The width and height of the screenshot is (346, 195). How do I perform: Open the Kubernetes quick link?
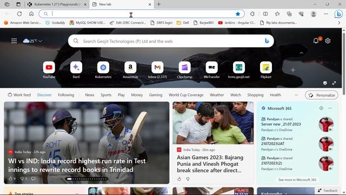click(x=103, y=70)
